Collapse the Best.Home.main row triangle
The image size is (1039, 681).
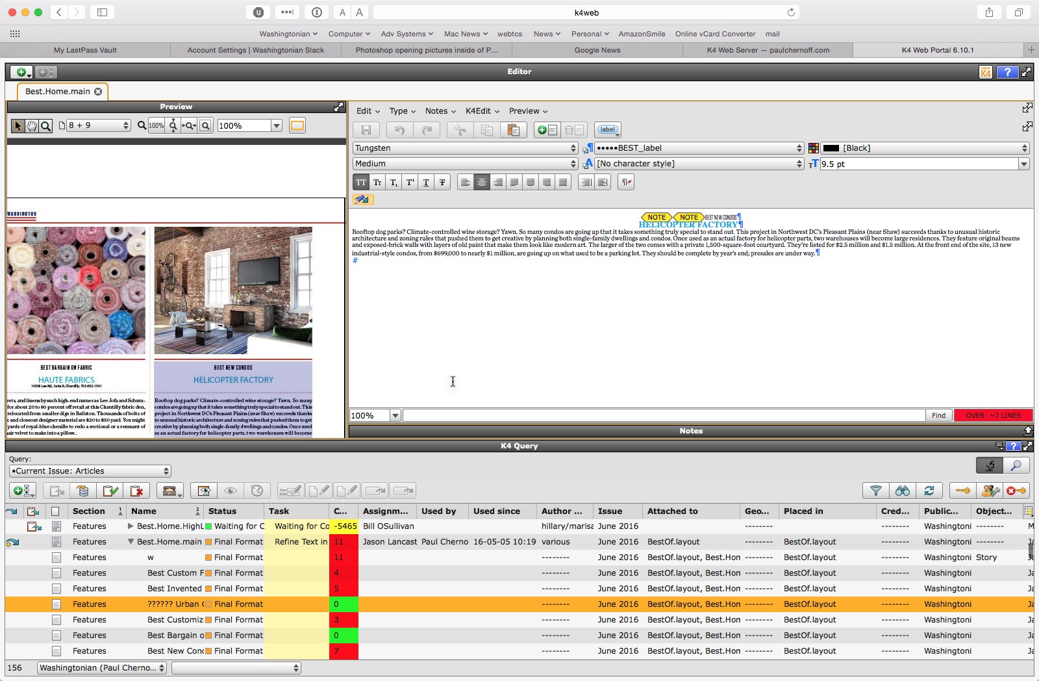(x=131, y=541)
